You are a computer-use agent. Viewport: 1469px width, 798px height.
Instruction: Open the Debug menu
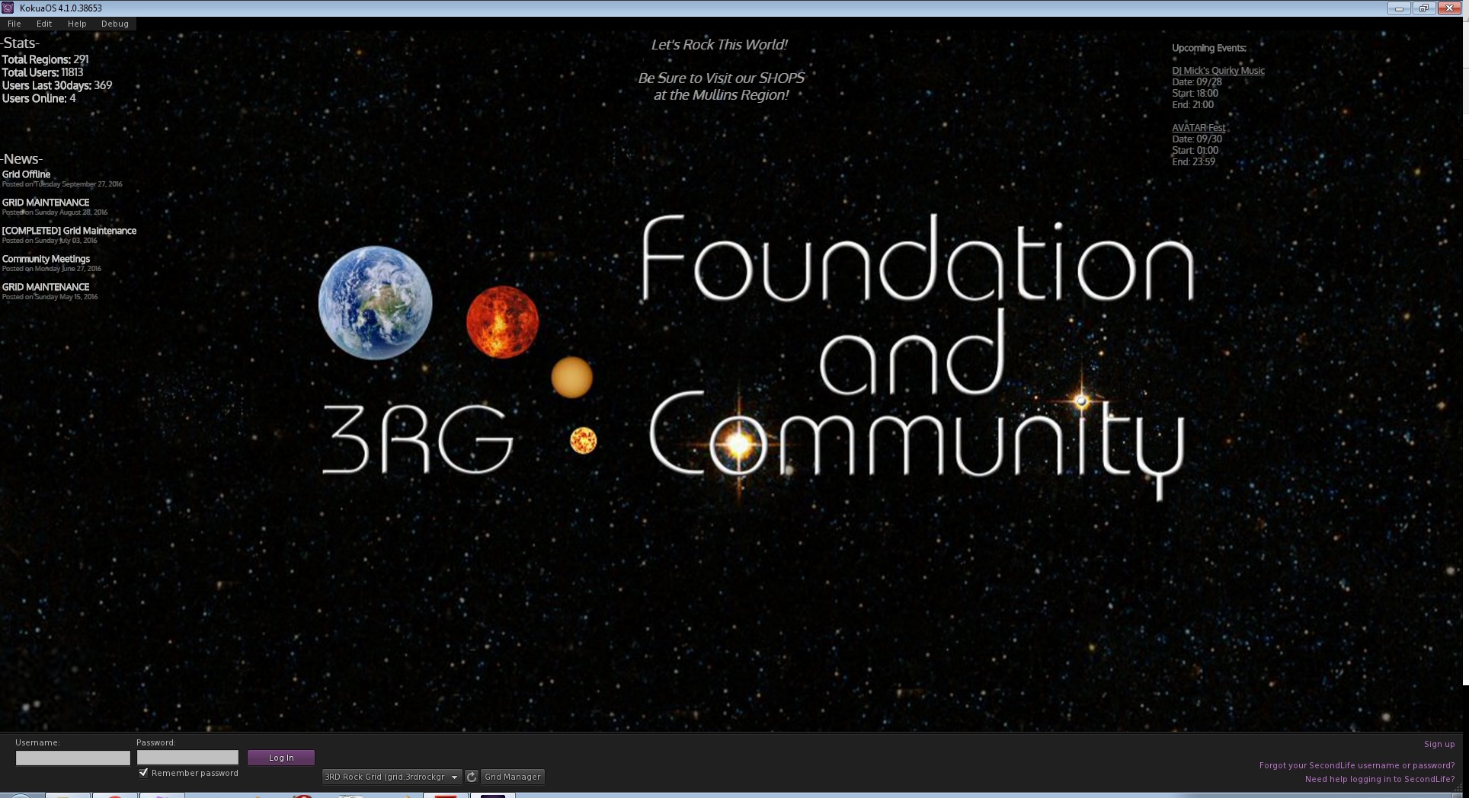pos(115,24)
